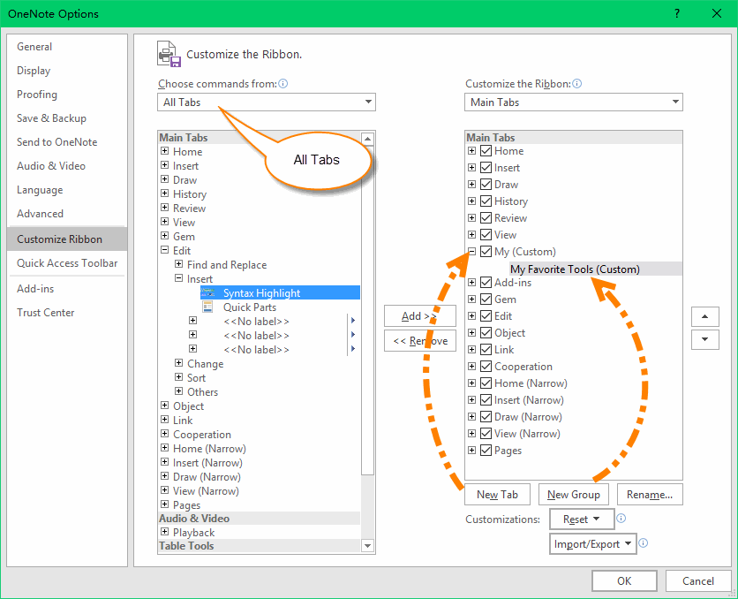Click the scroll up arrow of command list

click(x=367, y=139)
